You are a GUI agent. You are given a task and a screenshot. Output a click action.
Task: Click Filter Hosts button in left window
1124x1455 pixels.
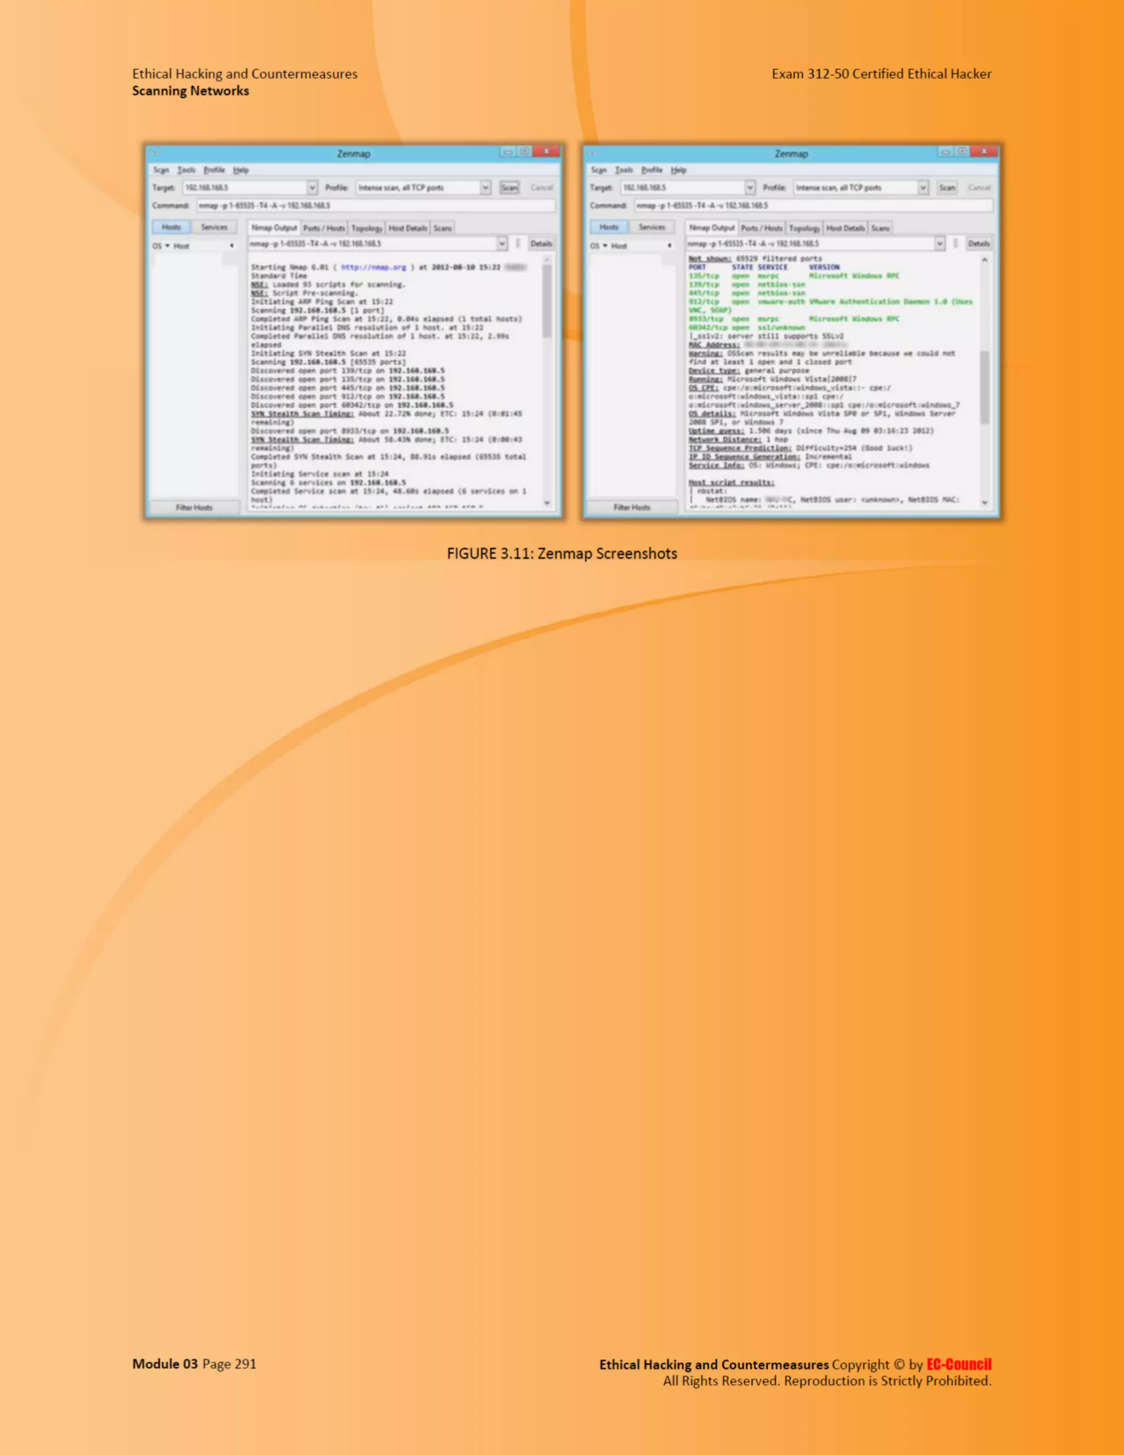point(194,508)
